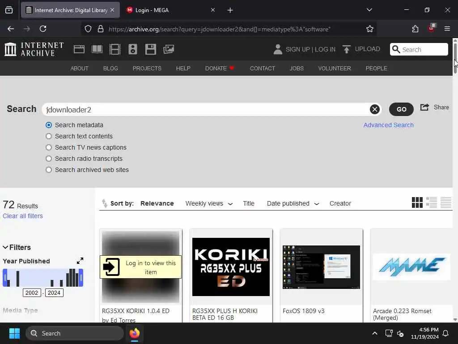Open the ABOUT menu item
This screenshot has width=458, height=344.
[80, 68]
